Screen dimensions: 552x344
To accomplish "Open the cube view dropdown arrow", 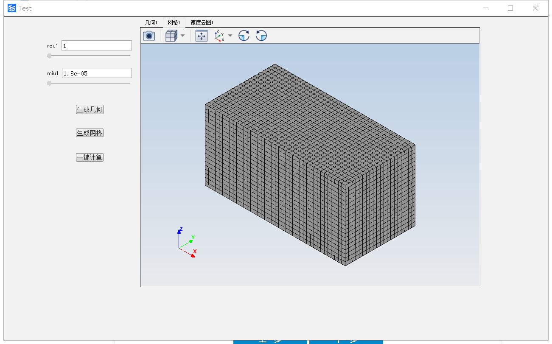I will click(x=182, y=36).
